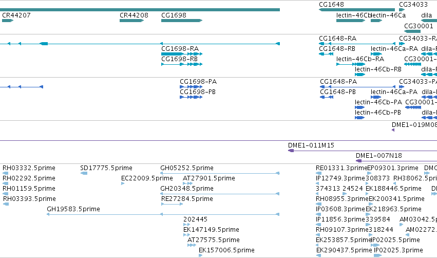
Task: Select the 202445 EST label
Action: pos(195,220)
